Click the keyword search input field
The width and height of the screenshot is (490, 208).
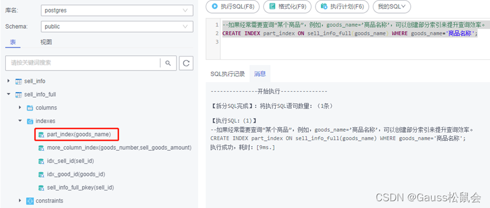point(83,63)
